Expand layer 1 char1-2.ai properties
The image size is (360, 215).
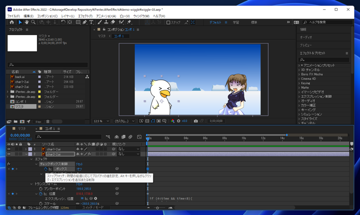[26, 149]
